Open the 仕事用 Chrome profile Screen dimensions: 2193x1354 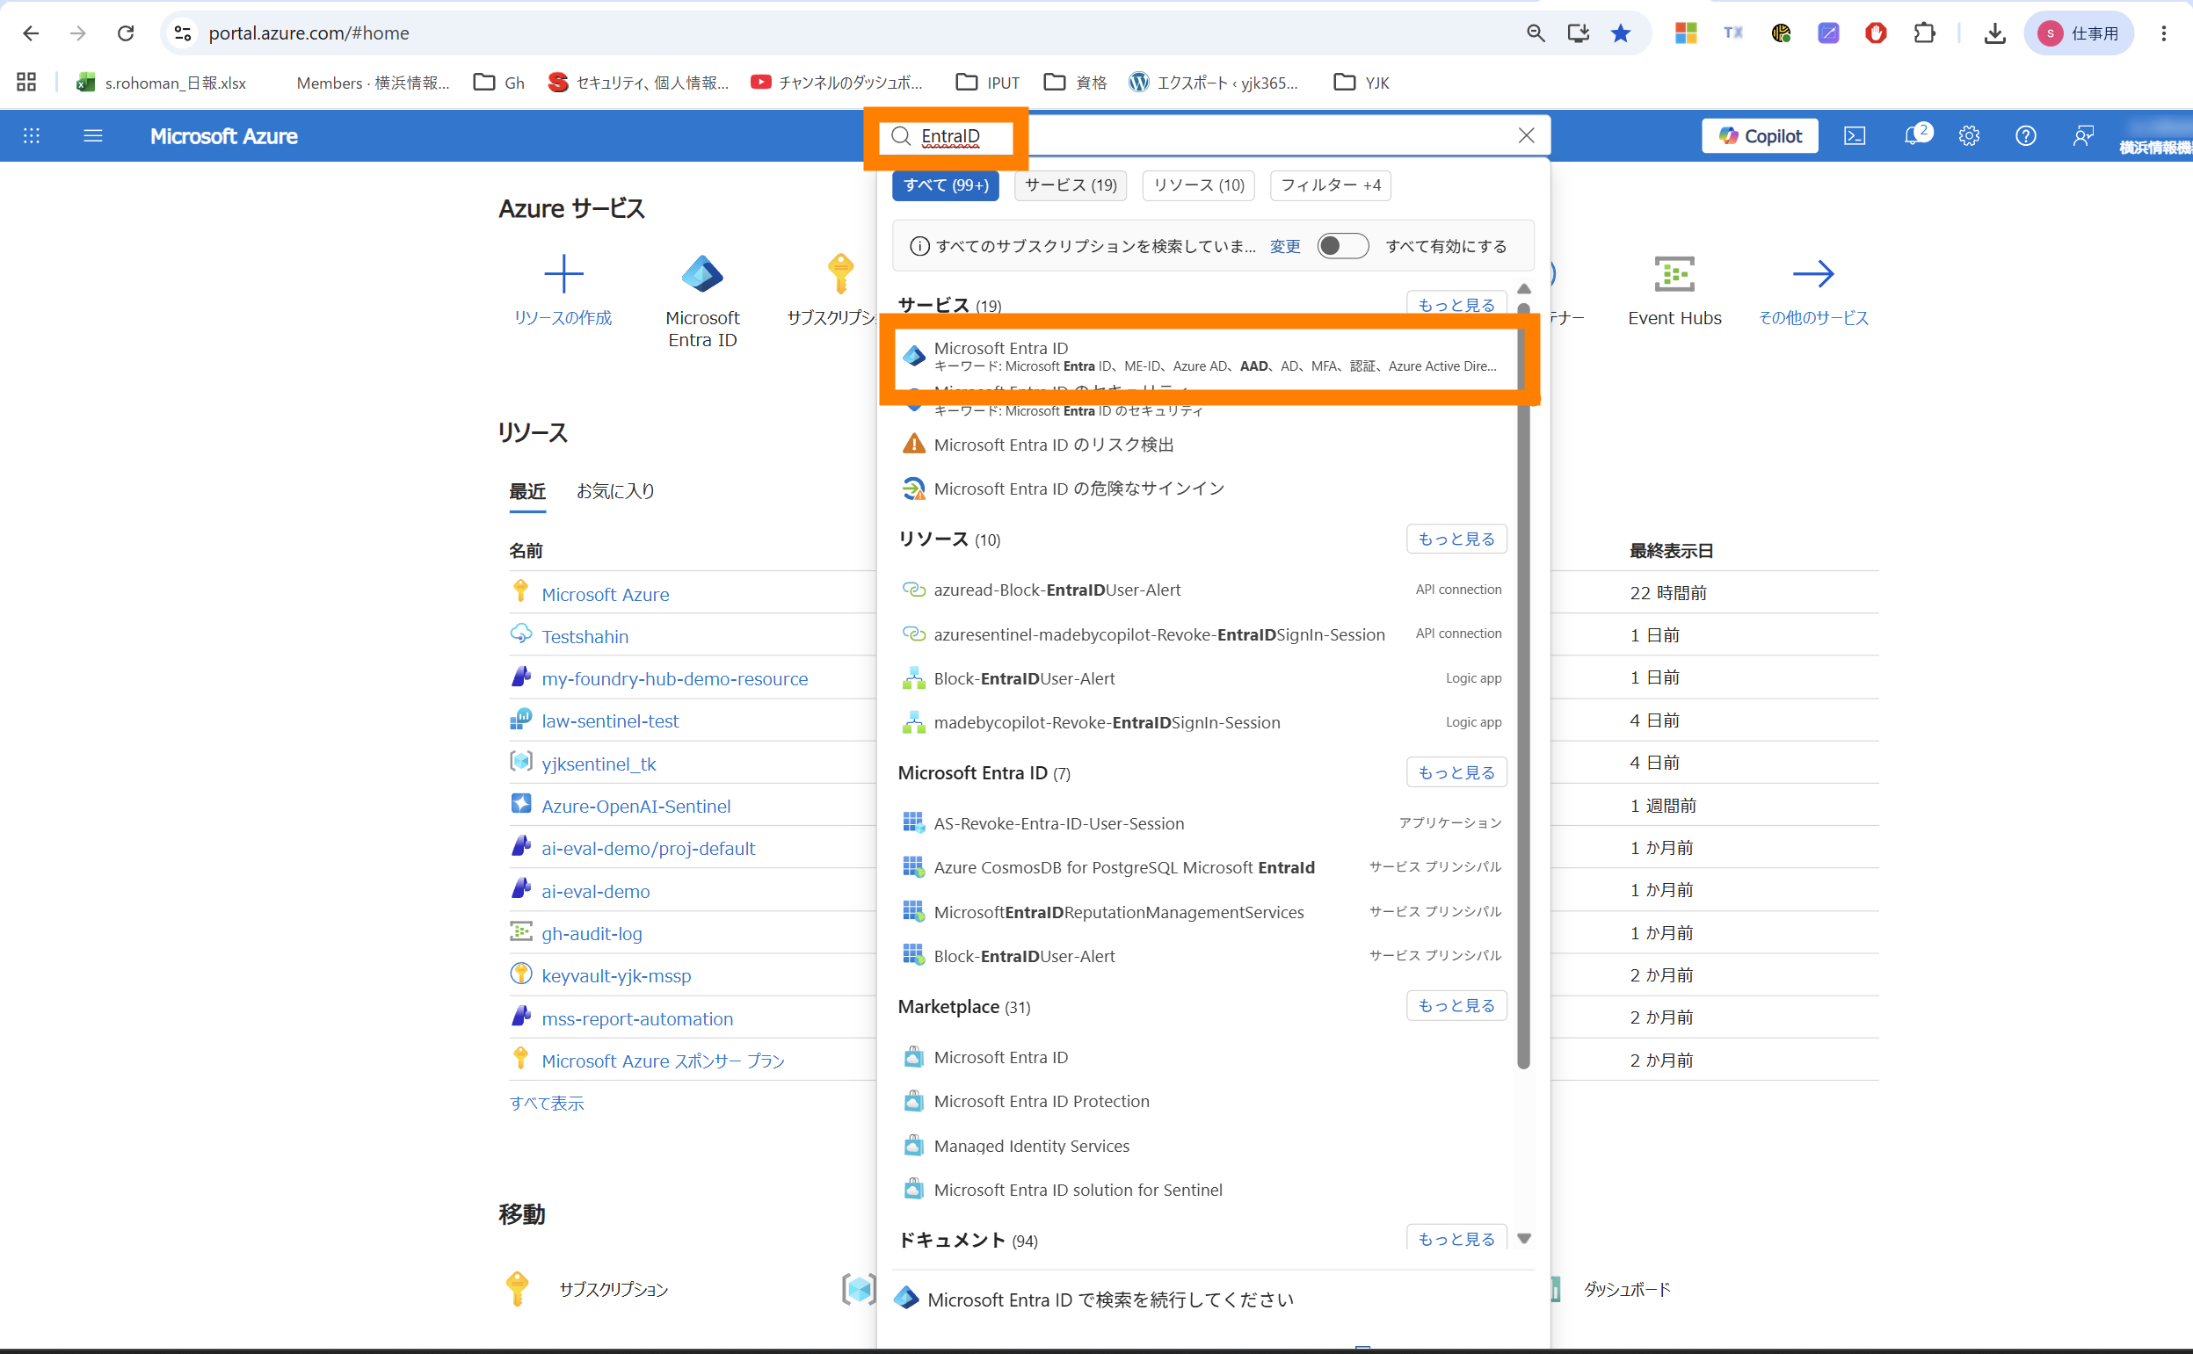pyautogui.click(x=2079, y=33)
